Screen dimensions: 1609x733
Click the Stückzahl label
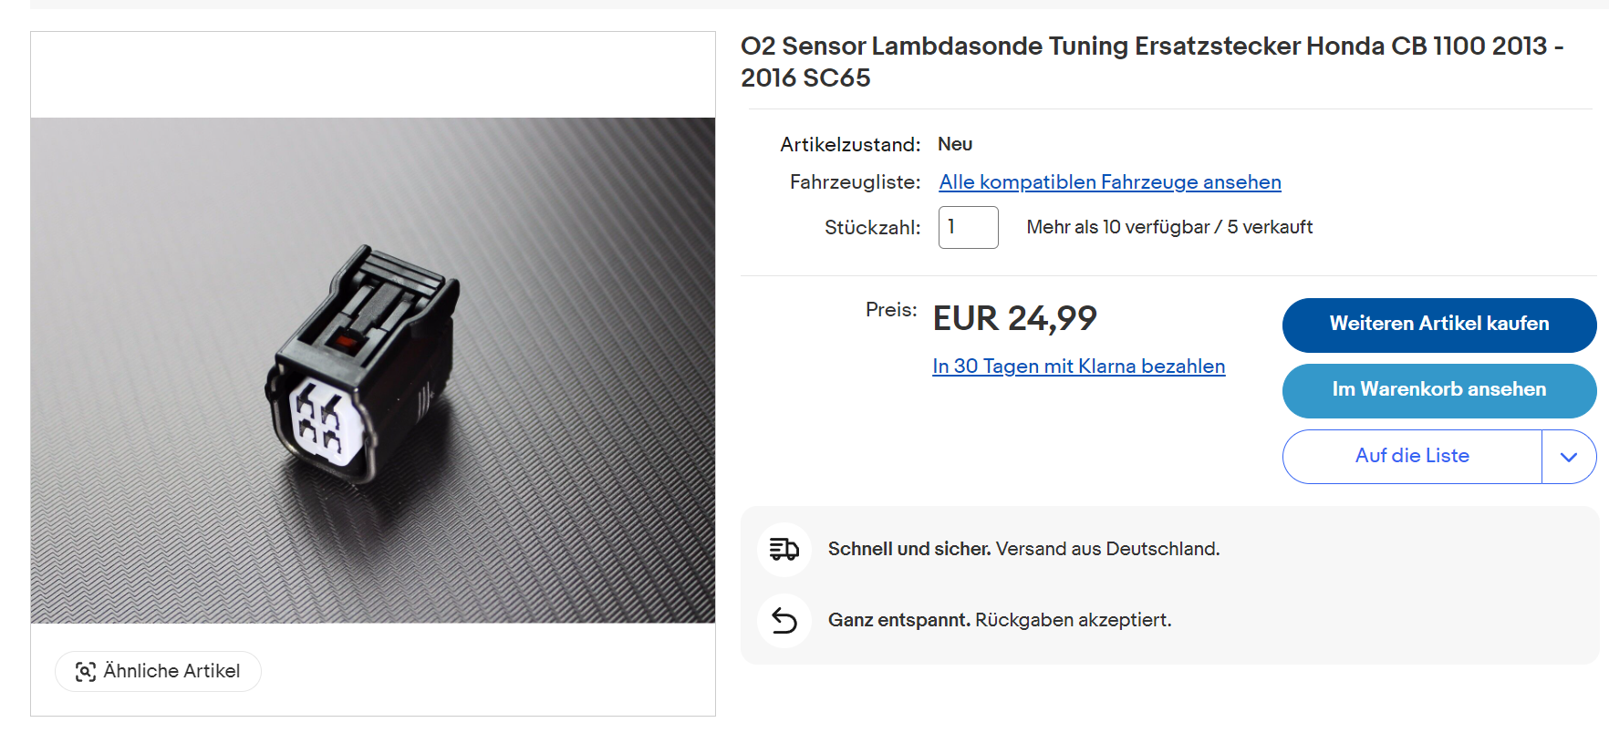click(x=872, y=228)
